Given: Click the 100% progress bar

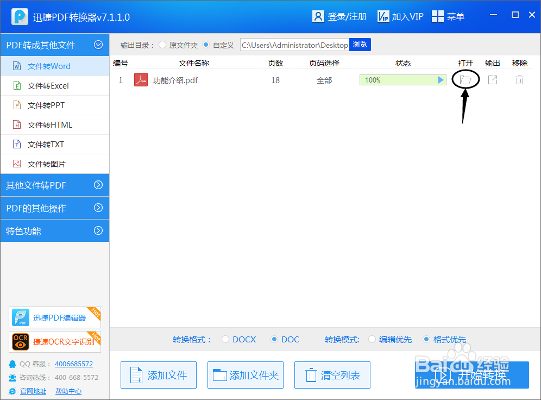Looking at the screenshot, I should pos(402,79).
